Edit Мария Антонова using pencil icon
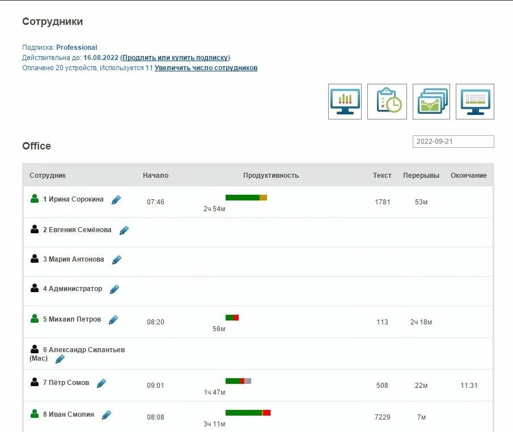Viewport: 513px width, 432px height. pos(117,260)
